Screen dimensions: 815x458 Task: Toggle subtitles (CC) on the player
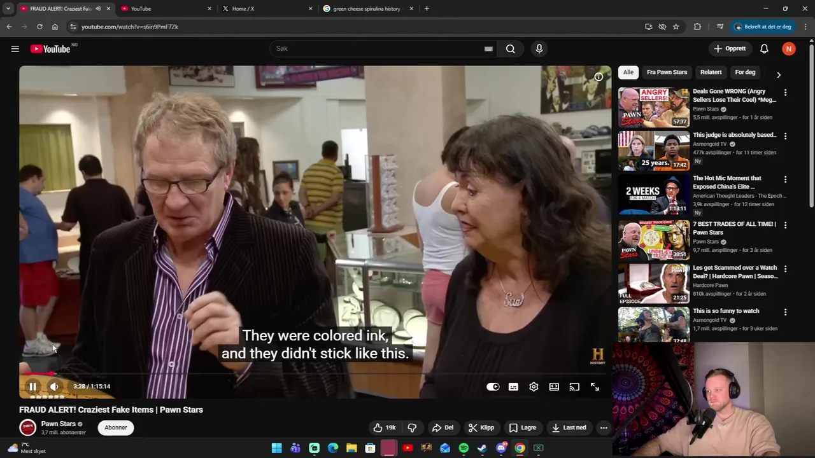(513, 387)
